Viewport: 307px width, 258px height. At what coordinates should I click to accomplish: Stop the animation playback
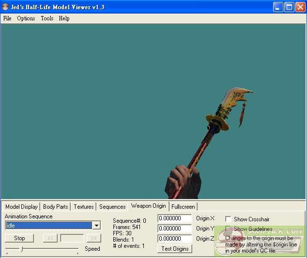[19, 238]
